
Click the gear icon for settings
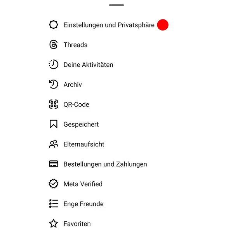[x=54, y=25]
